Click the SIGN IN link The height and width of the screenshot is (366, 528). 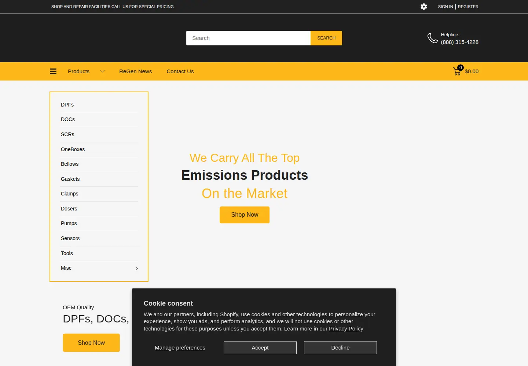tap(445, 7)
